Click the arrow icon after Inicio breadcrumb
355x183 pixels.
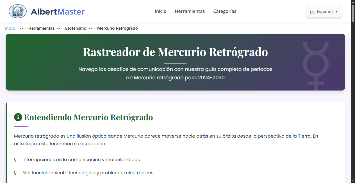point(22,28)
